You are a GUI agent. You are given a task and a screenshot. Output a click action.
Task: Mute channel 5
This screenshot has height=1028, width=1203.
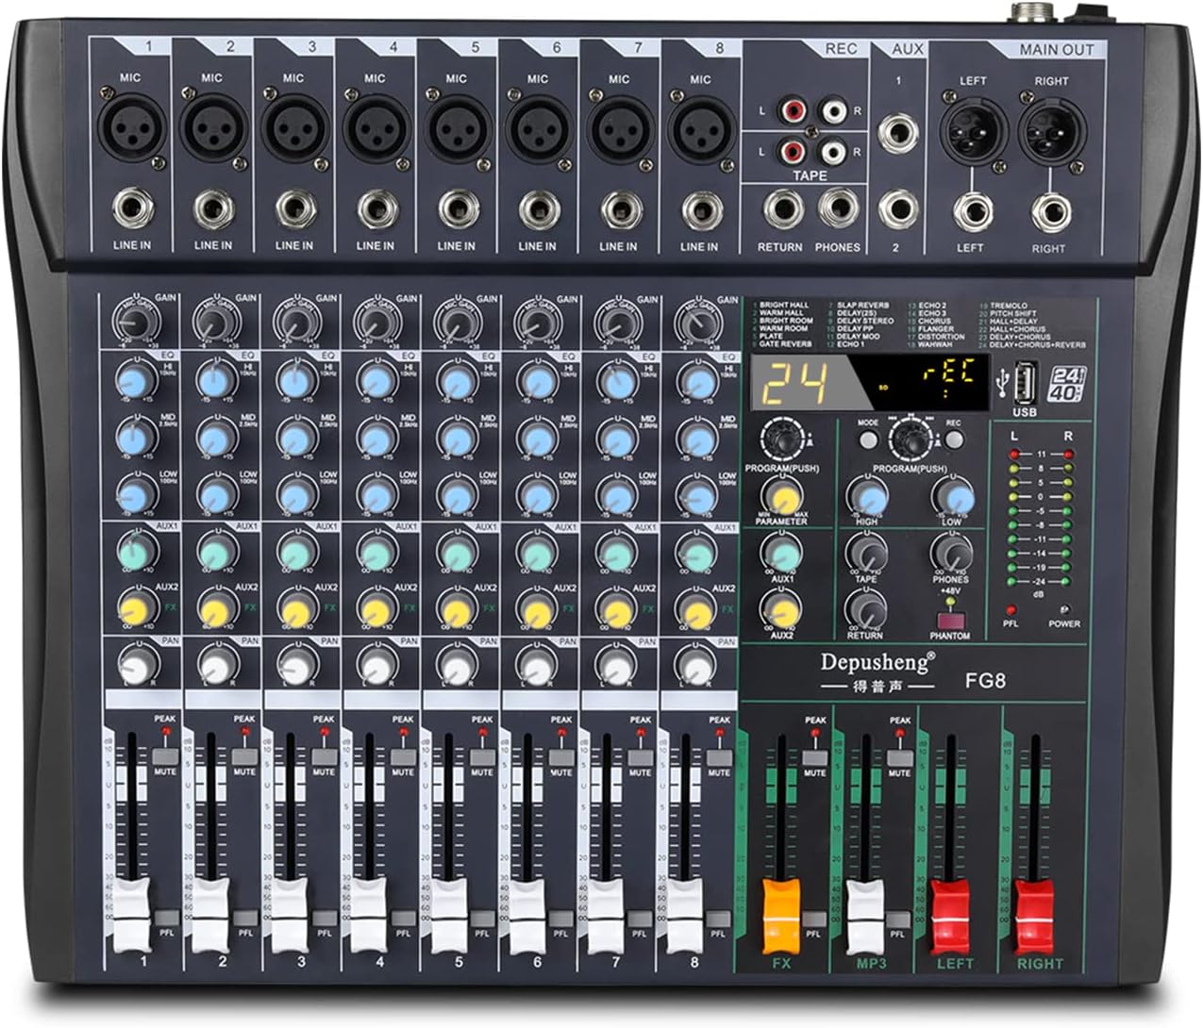[x=482, y=756]
